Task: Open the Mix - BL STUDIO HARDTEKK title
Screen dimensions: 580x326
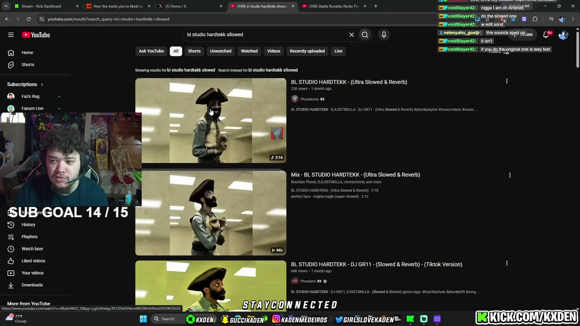Action: [355, 175]
